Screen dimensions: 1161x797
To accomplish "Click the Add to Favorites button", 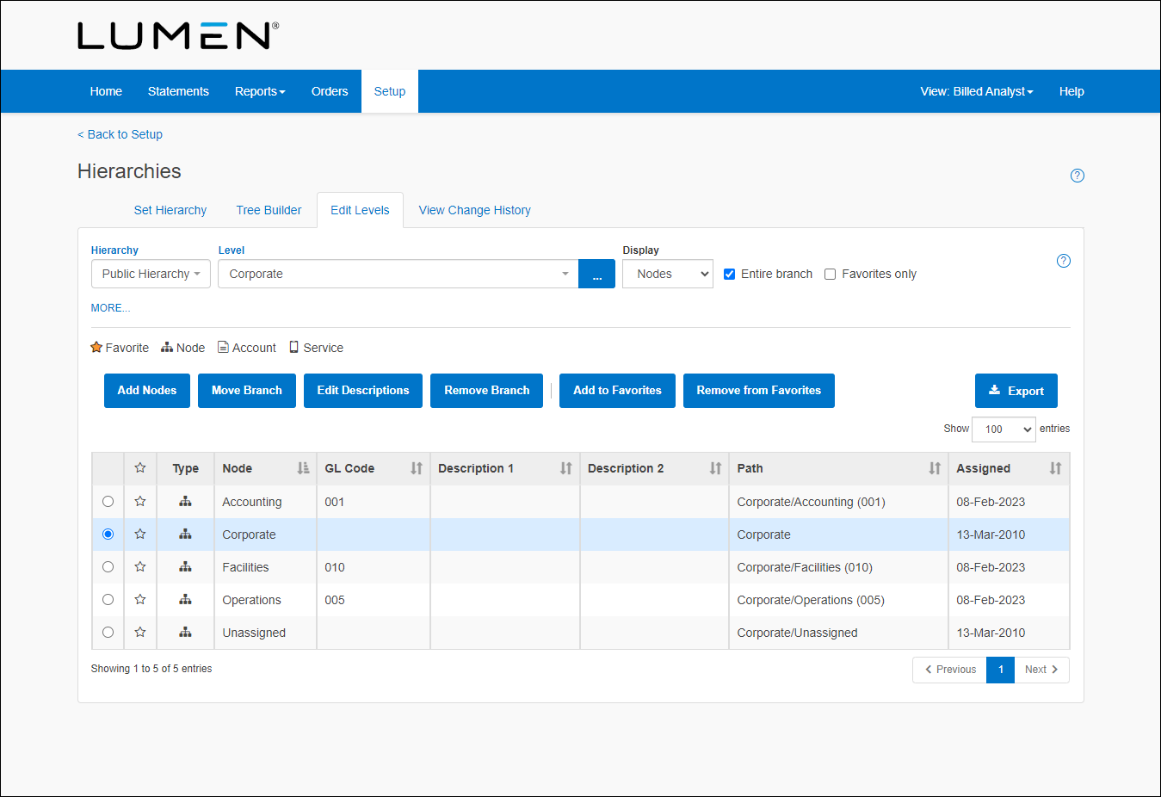I will (617, 390).
